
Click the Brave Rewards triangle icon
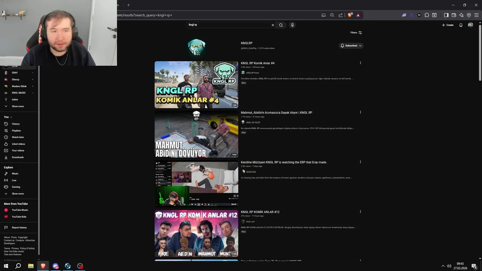coord(358,15)
